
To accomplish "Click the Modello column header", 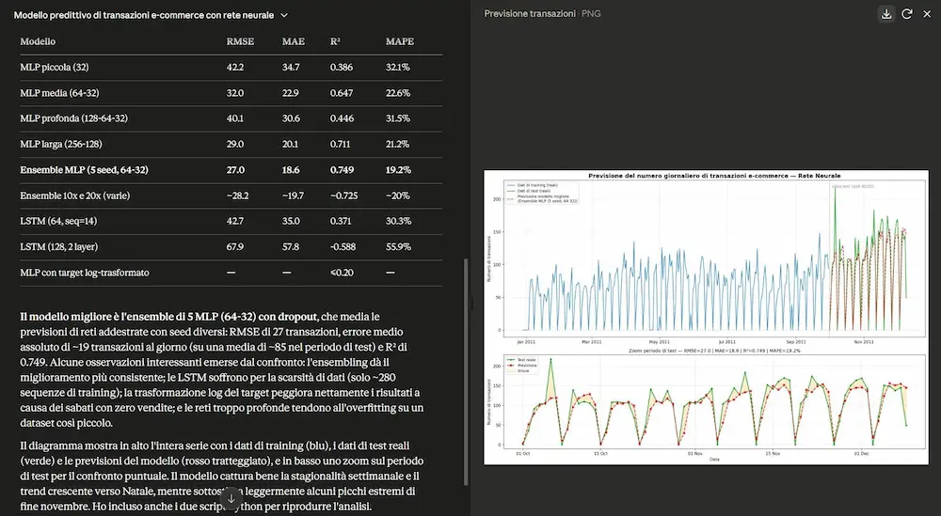I will pyautogui.click(x=38, y=41).
